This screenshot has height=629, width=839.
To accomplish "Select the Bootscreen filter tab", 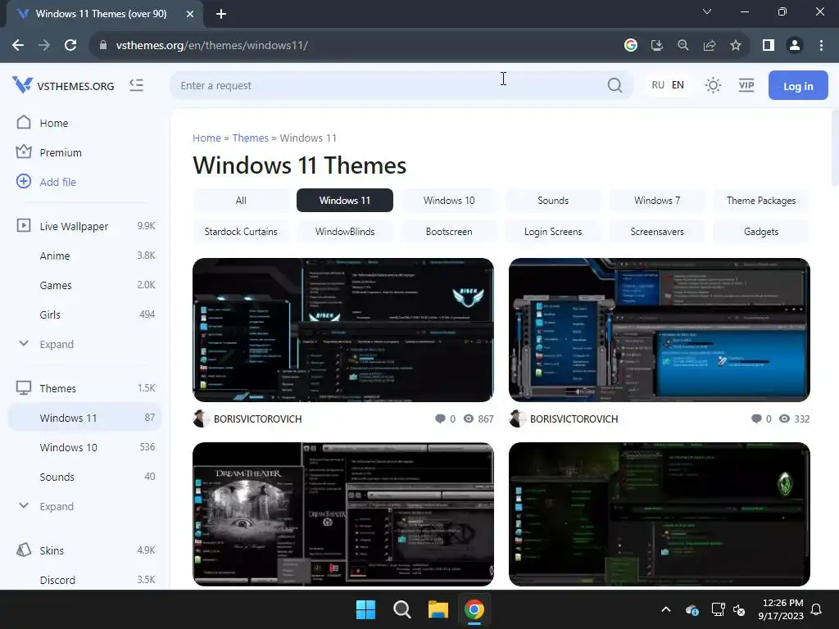I will pos(449,232).
